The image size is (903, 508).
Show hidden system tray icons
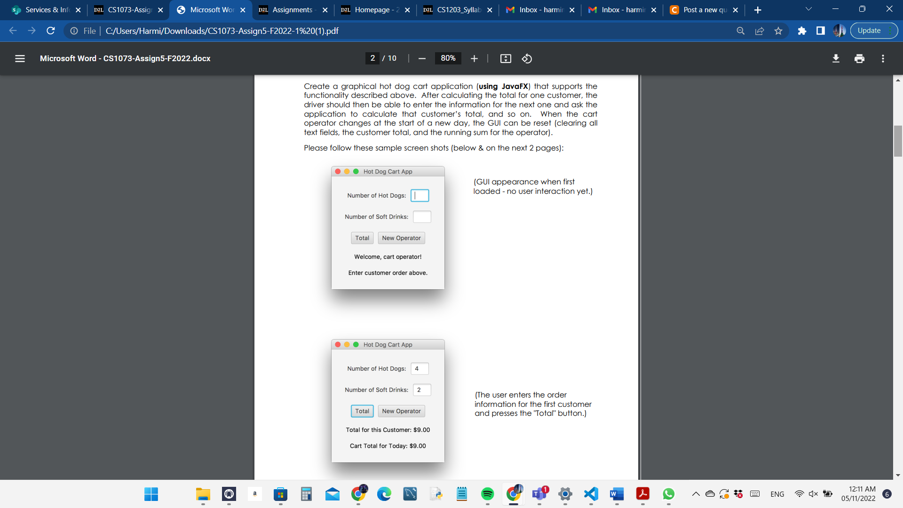pyautogui.click(x=696, y=494)
